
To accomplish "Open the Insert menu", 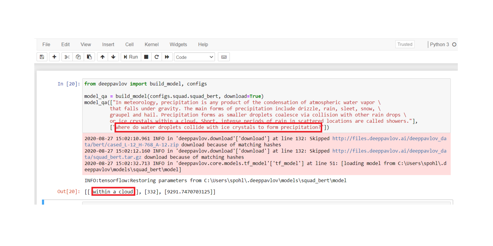I will [x=108, y=45].
